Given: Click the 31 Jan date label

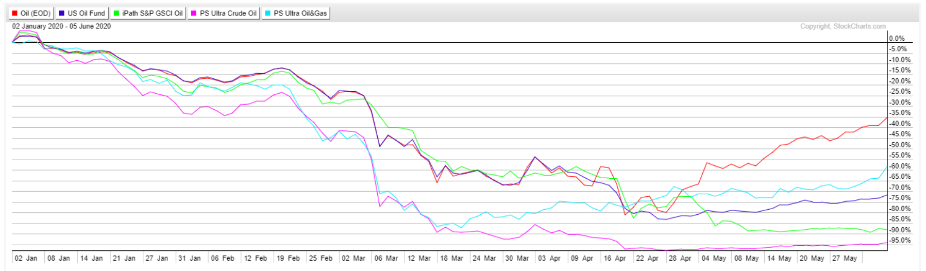Looking at the screenshot, I should (190, 258).
